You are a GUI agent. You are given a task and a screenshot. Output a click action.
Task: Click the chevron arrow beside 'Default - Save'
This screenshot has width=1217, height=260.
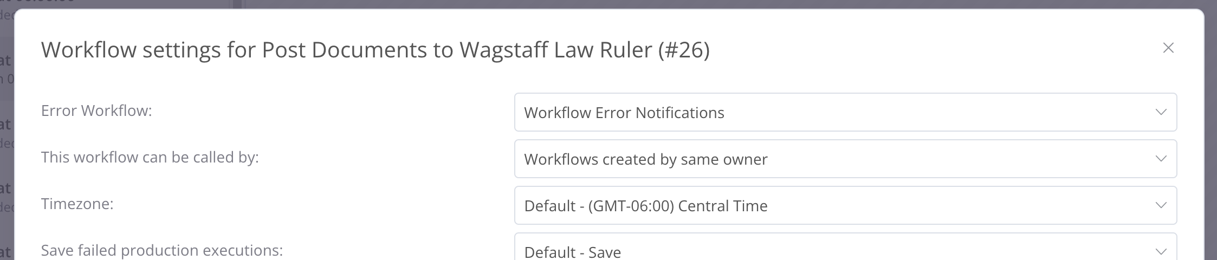(x=1161, y=251)
